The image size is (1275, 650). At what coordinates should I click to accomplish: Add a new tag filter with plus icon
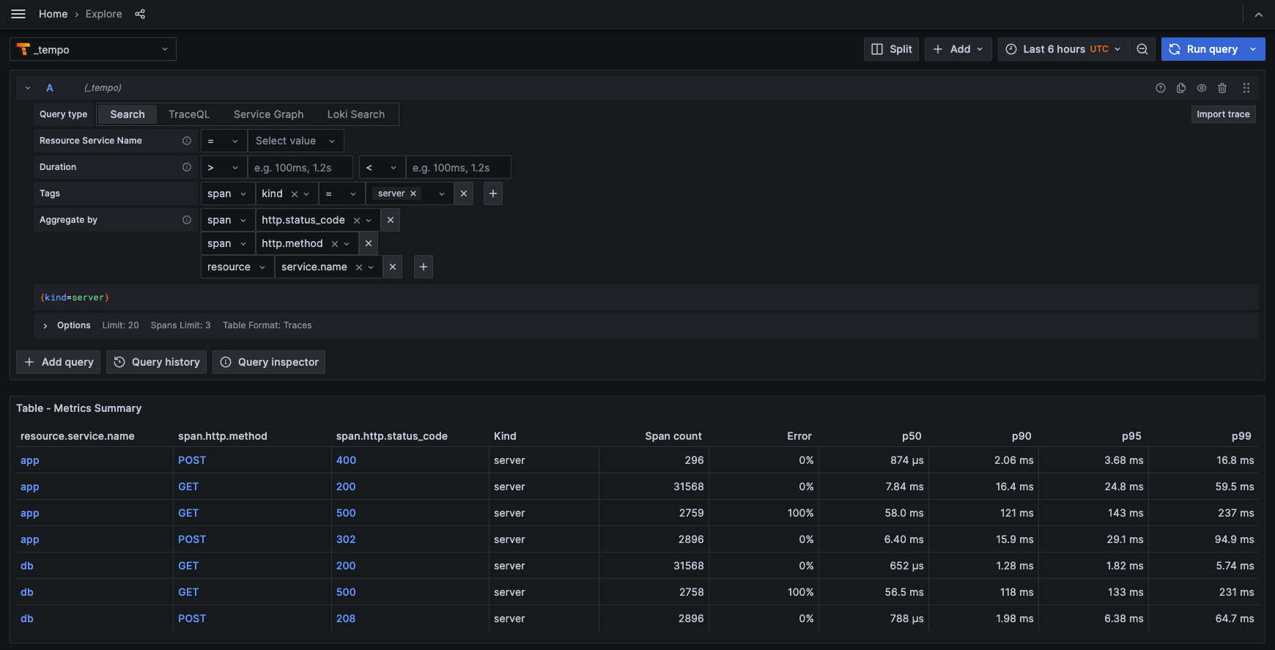coord(493,193)
